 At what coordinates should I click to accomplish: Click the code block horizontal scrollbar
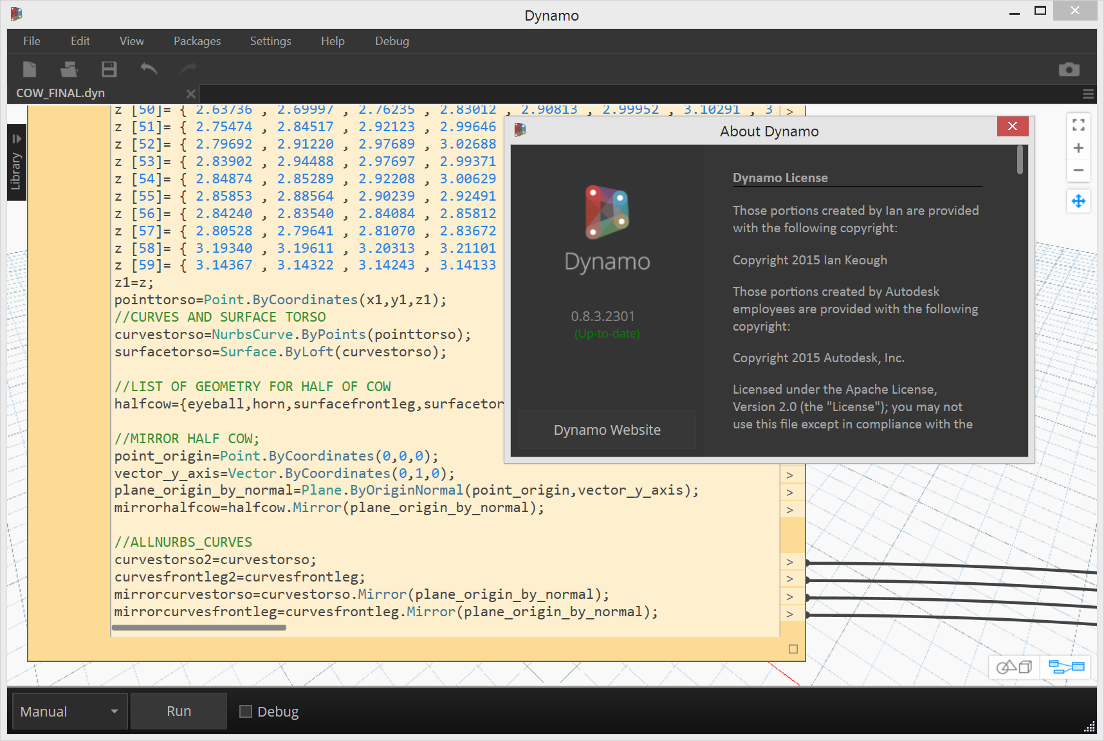[x=199, y=628]
